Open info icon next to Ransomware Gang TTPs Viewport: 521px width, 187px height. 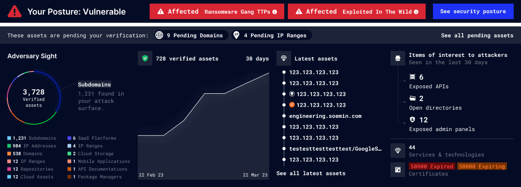pos(275,12)
